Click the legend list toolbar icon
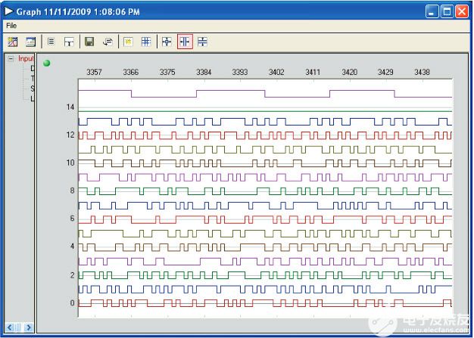This screenshot has width=474, height=338. click(x=51, y=42)
